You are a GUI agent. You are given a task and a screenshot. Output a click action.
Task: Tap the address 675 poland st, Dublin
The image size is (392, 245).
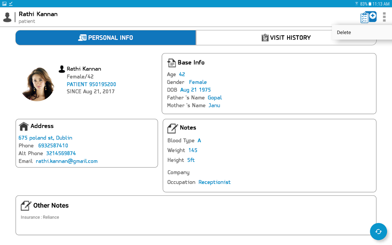[45, 138]
